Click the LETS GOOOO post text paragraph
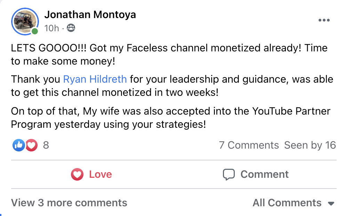Image resolution: width=345 pixels, height=216 pixels. click(169, 55)
